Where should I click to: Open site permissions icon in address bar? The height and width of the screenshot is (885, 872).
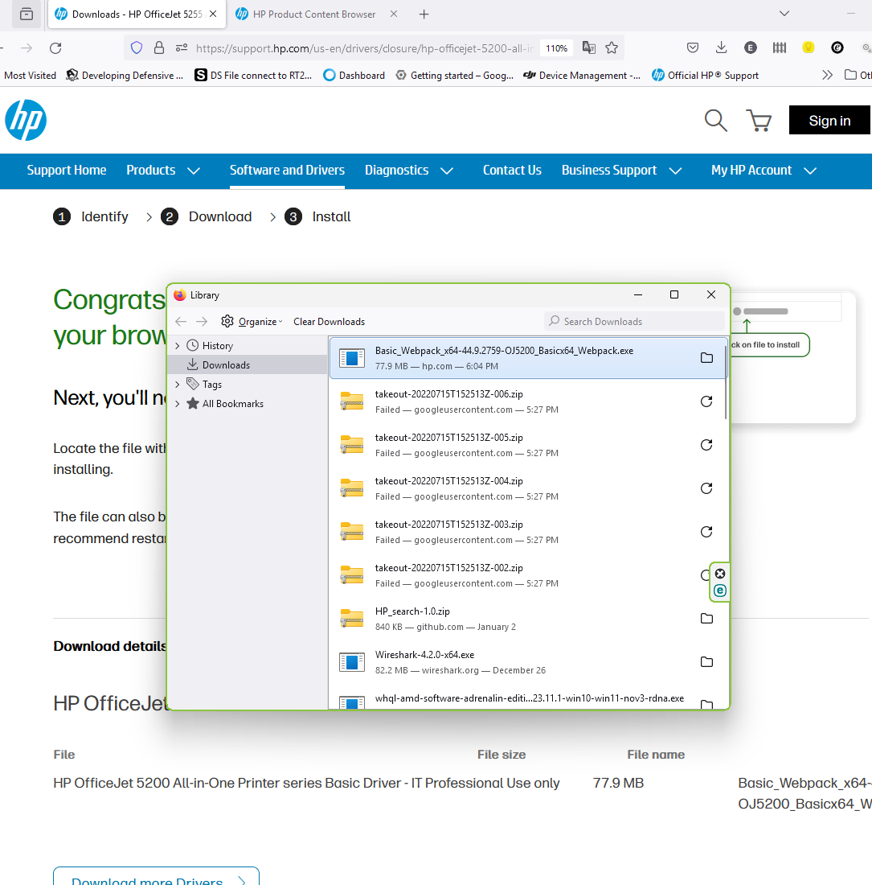tap(182, 48)
